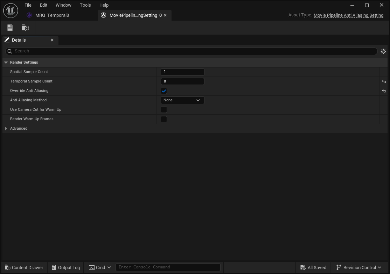Viewport: 390px width, 274px height.
Task: Click the Asset Type label text
Action: (300, 15)
